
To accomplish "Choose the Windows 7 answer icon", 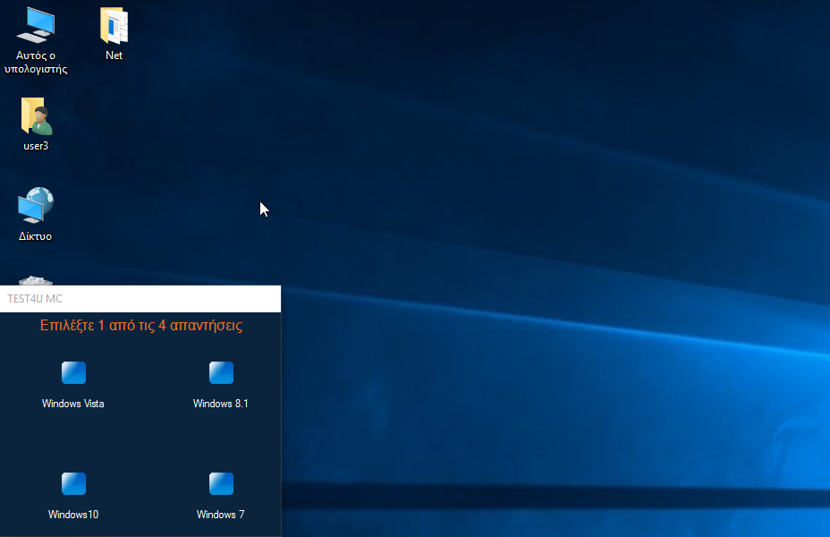I will click(221, 483).
